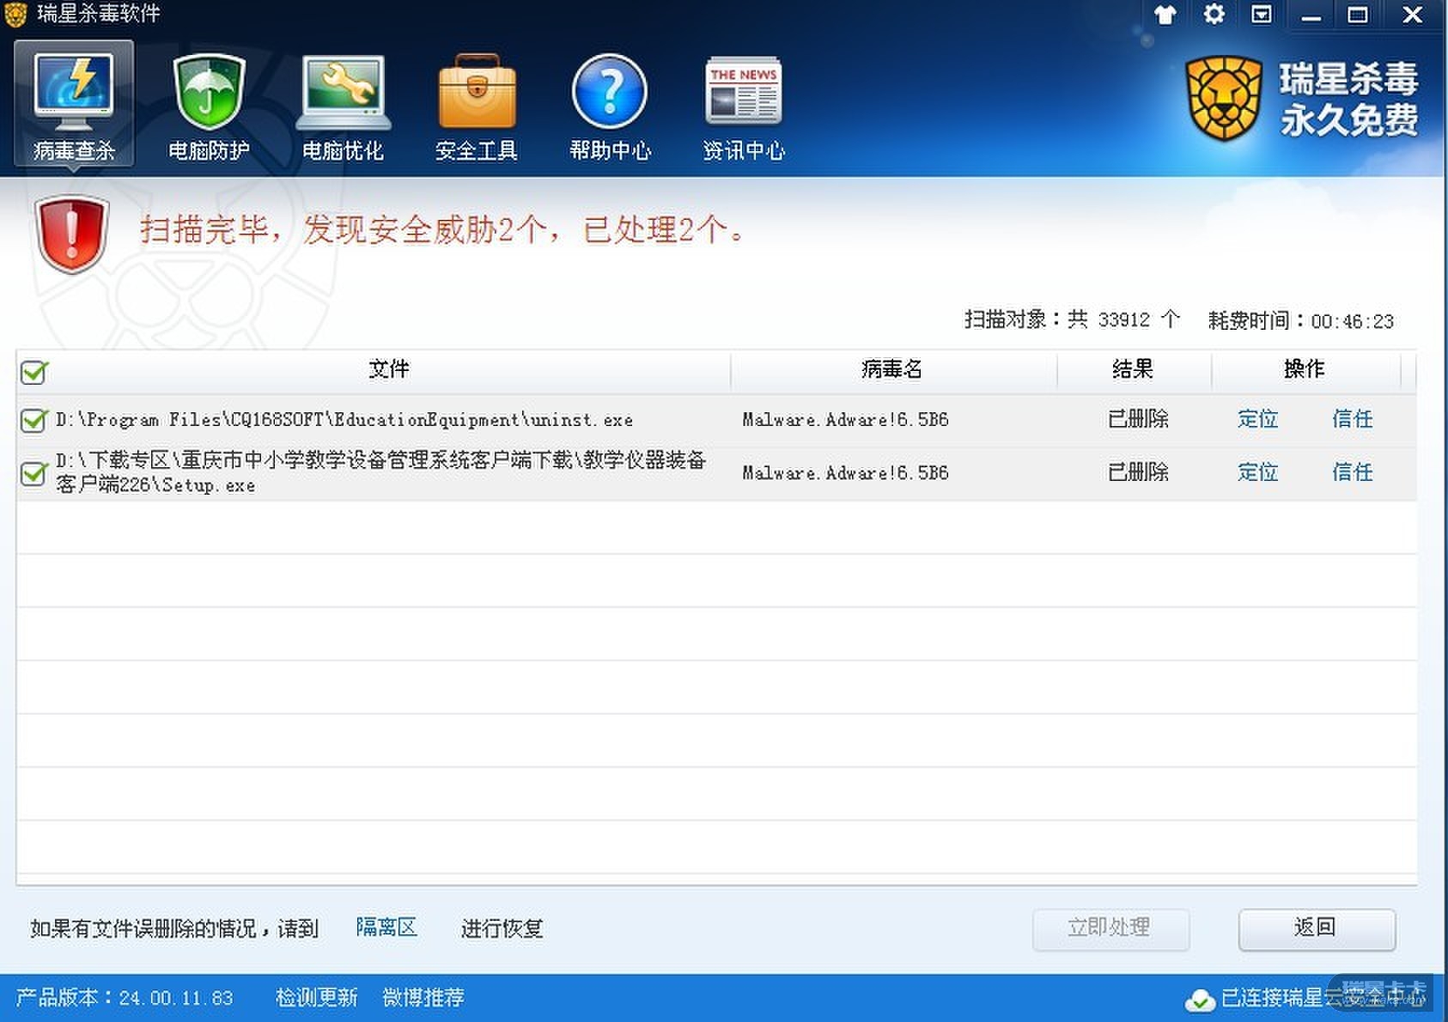This screenshot has width=1448, height=1022.
Task: Open the 隔离区 quarantine link
Action: click(386, 928)
